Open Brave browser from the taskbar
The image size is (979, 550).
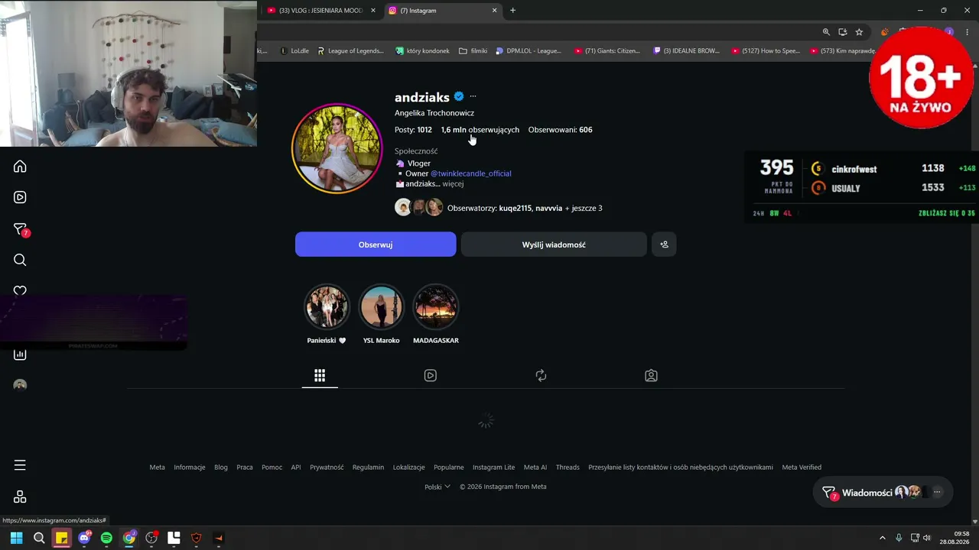click(x=197, y=538)
